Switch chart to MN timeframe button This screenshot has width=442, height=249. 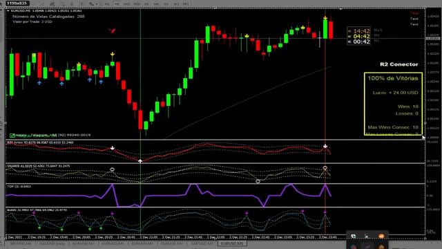[x=186, y=4]
